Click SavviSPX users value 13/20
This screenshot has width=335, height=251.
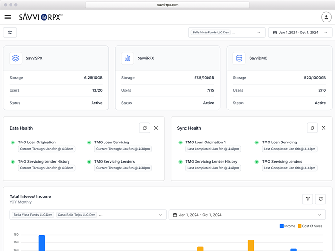pos(97,90)
